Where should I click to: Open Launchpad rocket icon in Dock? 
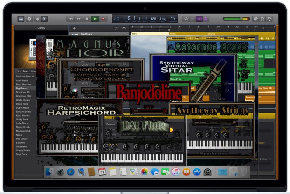[x=60, y=172]
